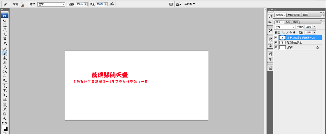Hide the 背景 layer
This screenshot has height=134, width=326.
[276, 47]
